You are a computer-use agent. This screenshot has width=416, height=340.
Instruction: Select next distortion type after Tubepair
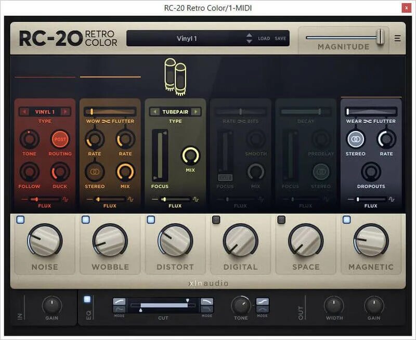click(196, 112)
